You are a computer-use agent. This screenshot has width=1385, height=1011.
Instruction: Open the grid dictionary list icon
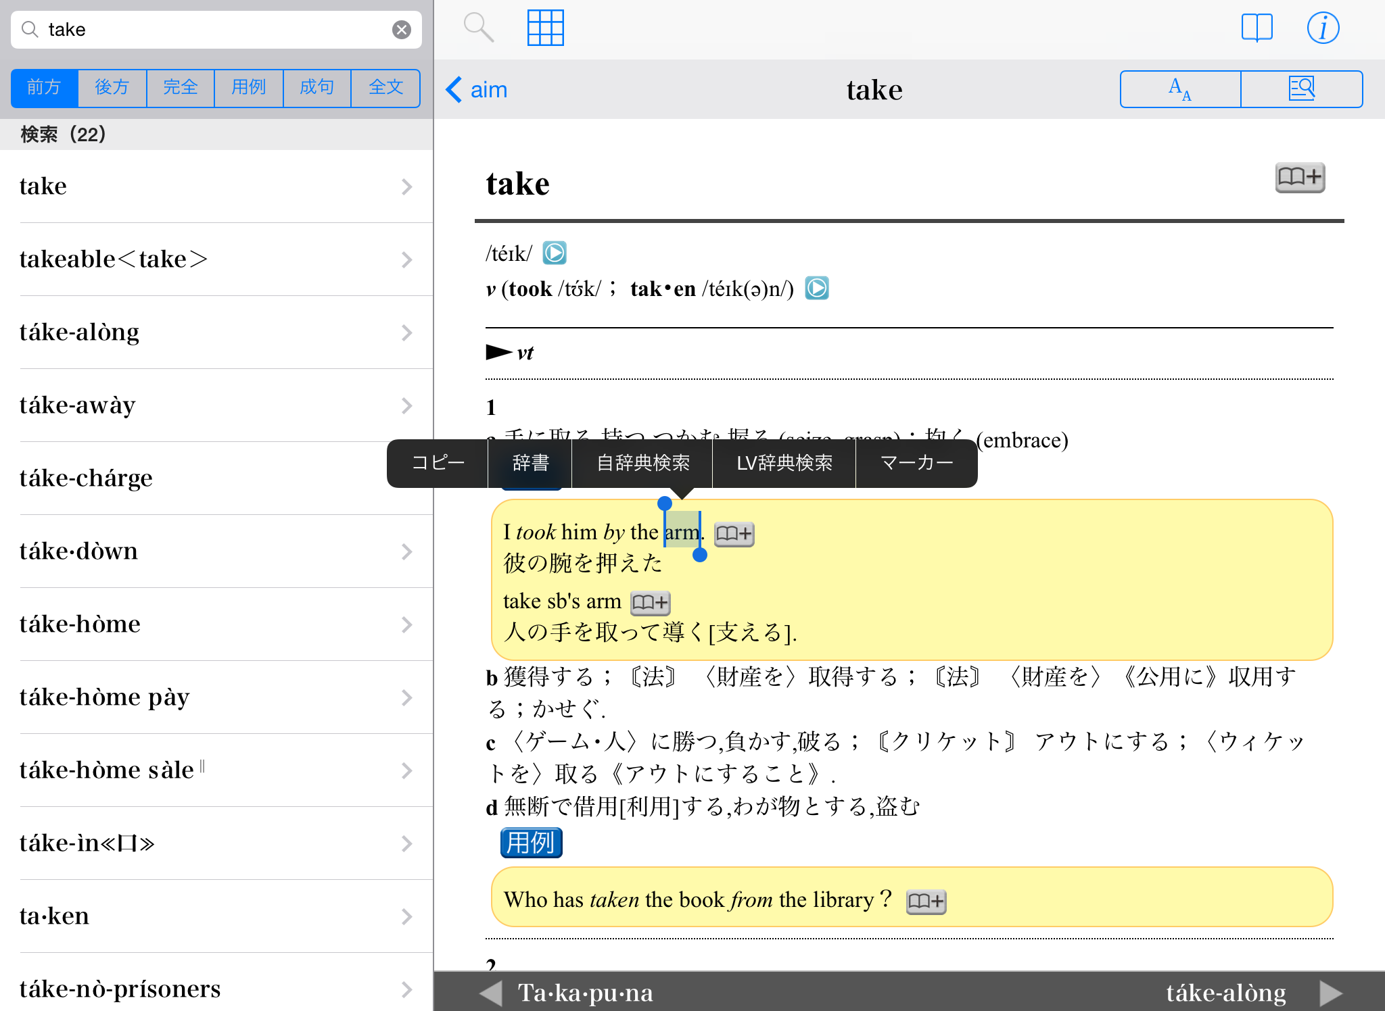pyautogui.click(x=545, y=28)
